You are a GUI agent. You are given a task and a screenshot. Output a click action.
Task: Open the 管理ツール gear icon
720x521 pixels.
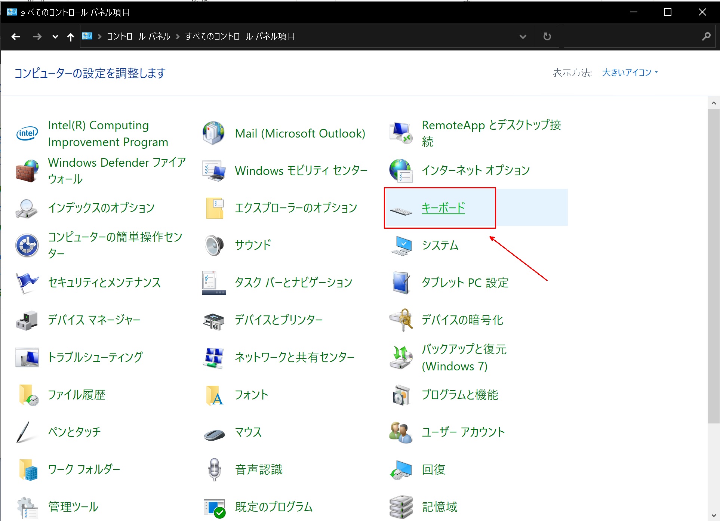[x=27, y=507]
